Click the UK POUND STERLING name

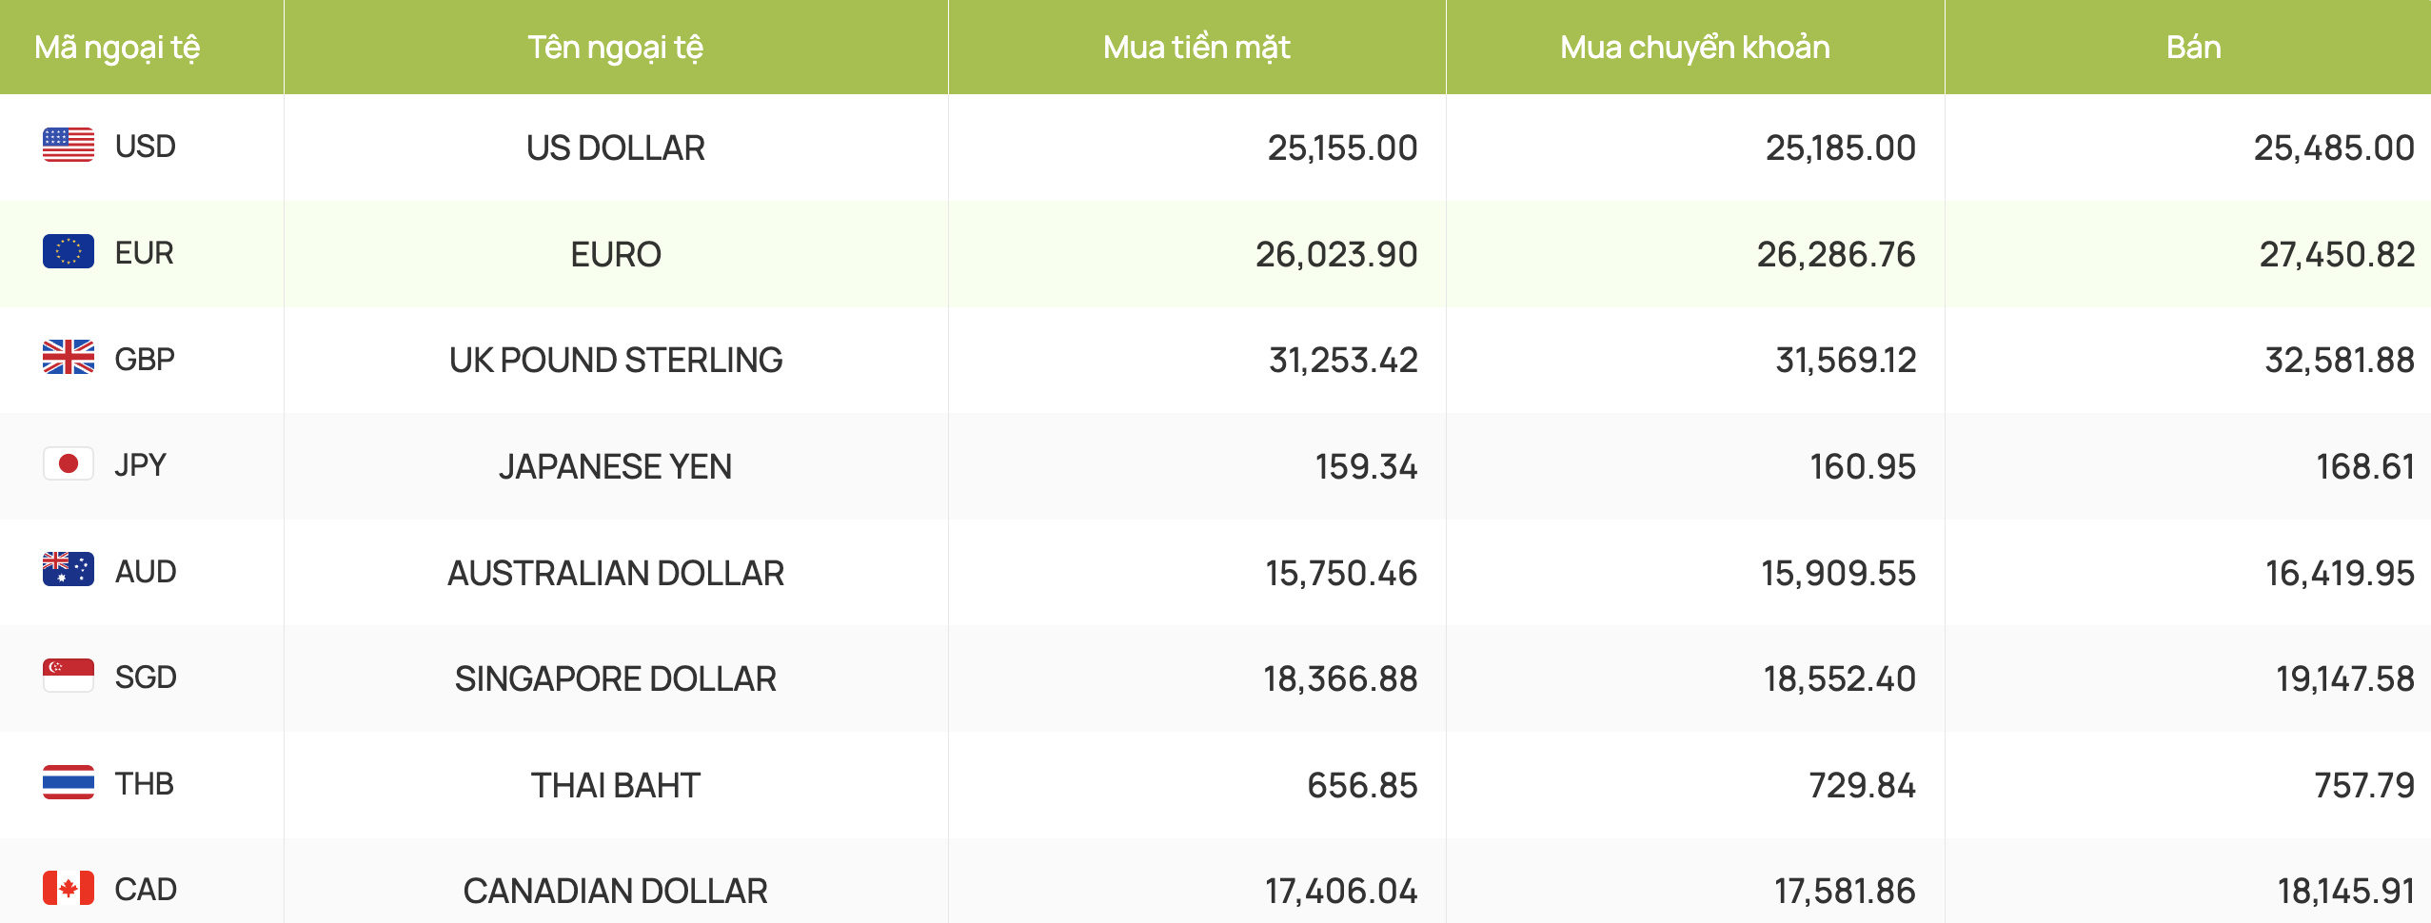pyautogui.click(x=616, y=361)
